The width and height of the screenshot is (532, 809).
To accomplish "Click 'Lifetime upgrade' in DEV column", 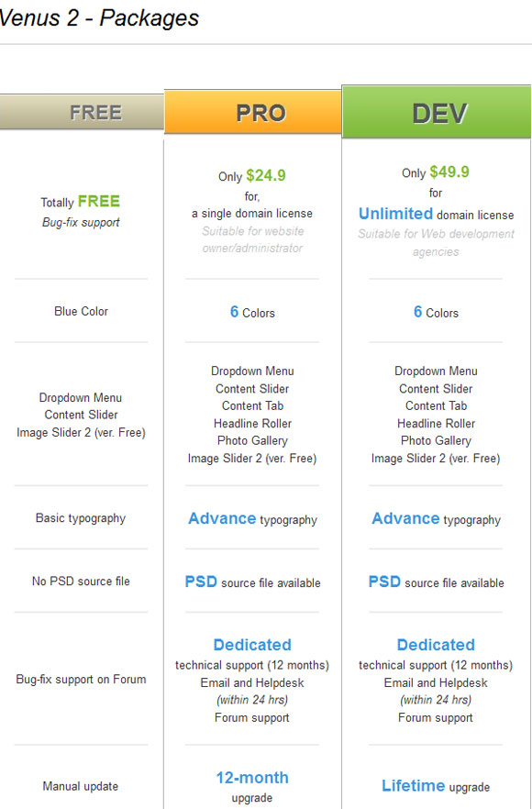I will pos(436,786).
